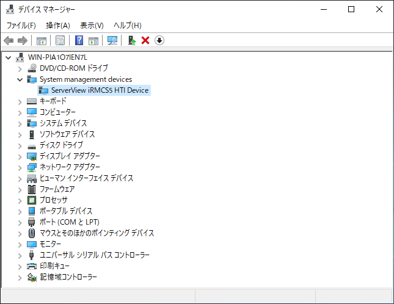The height and width of the screenshot is (304, 394).
Task: Click the red X Uninstall device icon
Action: pyautogui.click(x=145, y=40)
